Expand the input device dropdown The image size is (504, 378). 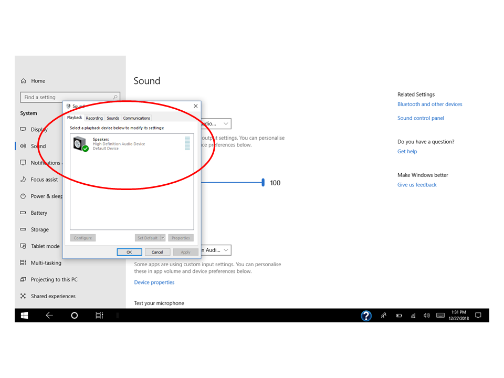pos(226,250)
